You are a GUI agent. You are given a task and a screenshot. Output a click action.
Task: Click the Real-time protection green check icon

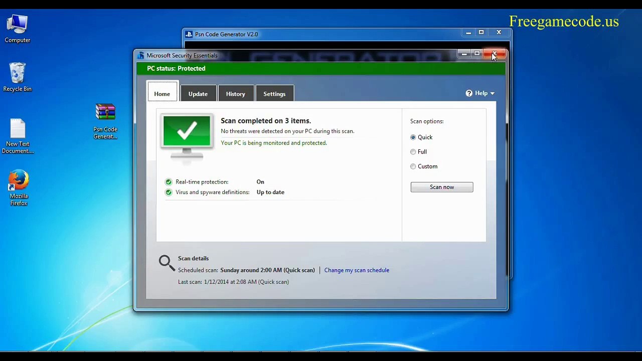[169, 182]
